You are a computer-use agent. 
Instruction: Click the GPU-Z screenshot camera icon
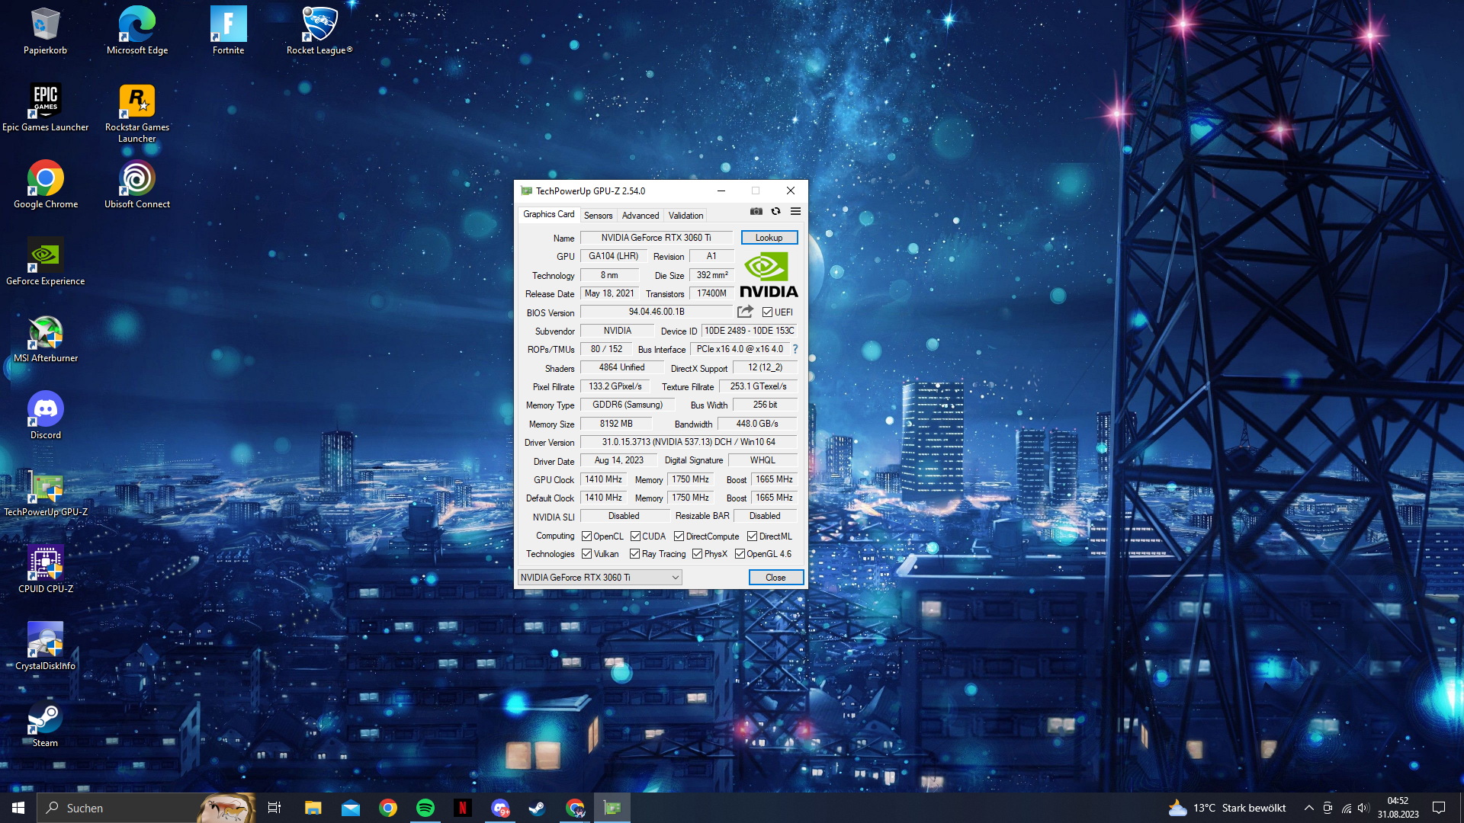tap(756, 212)
